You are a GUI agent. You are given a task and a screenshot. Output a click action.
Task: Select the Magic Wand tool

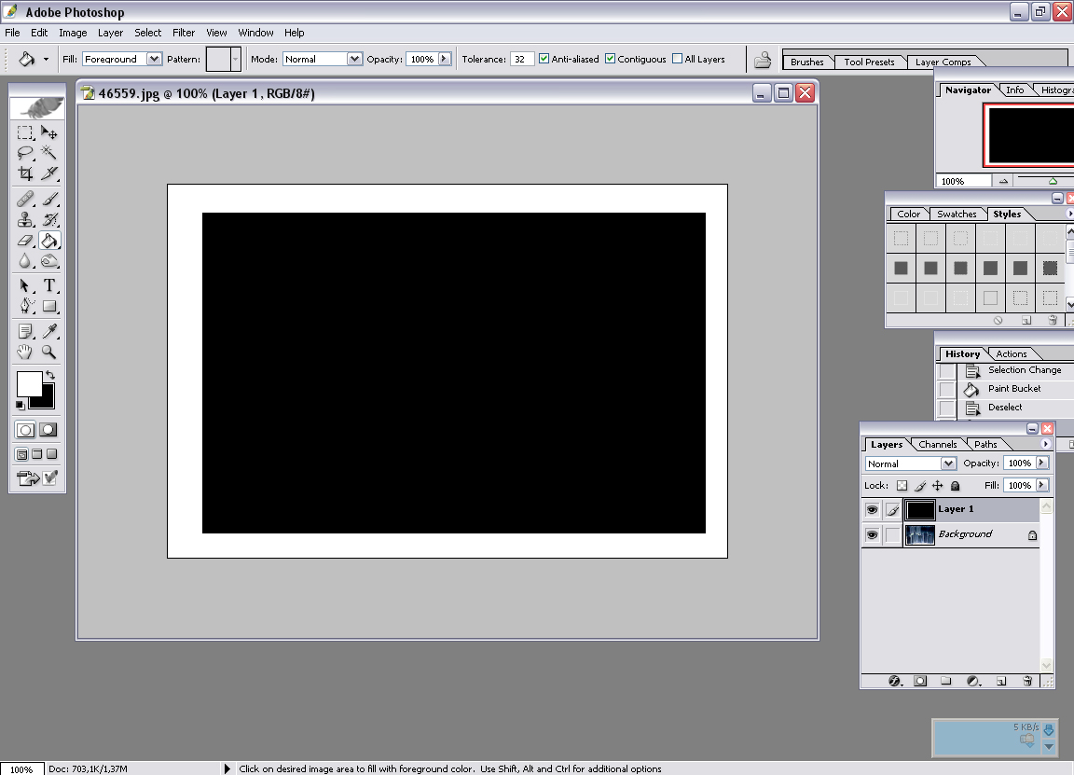pyautogui.click(x=49, y=153)
